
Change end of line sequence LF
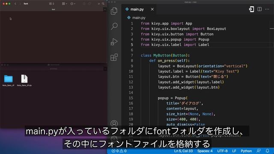click(x=234, y=151)
